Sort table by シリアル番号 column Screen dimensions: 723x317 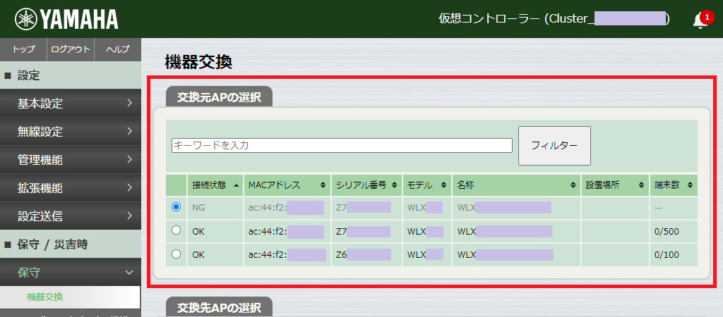366,185
